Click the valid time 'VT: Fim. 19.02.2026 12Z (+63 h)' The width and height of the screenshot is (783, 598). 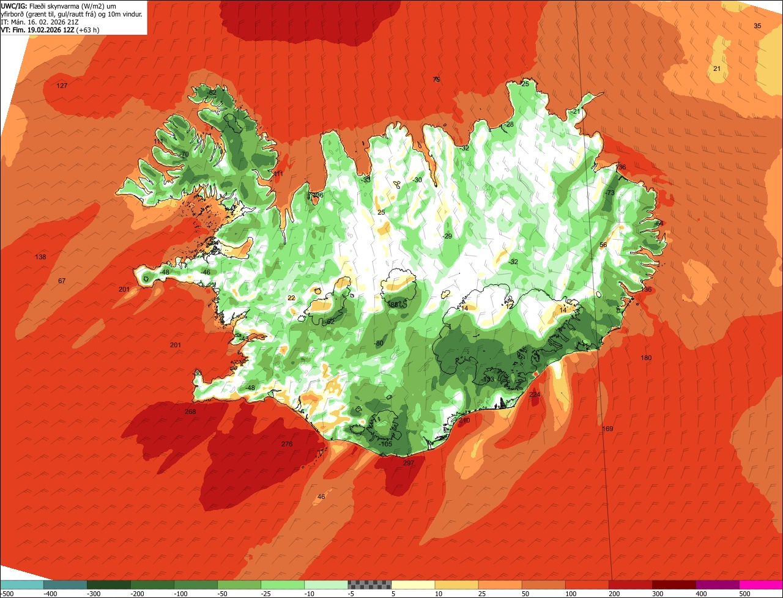[50, 29]
